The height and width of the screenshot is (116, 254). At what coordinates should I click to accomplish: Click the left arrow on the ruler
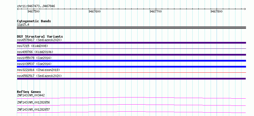coord(18,9)
